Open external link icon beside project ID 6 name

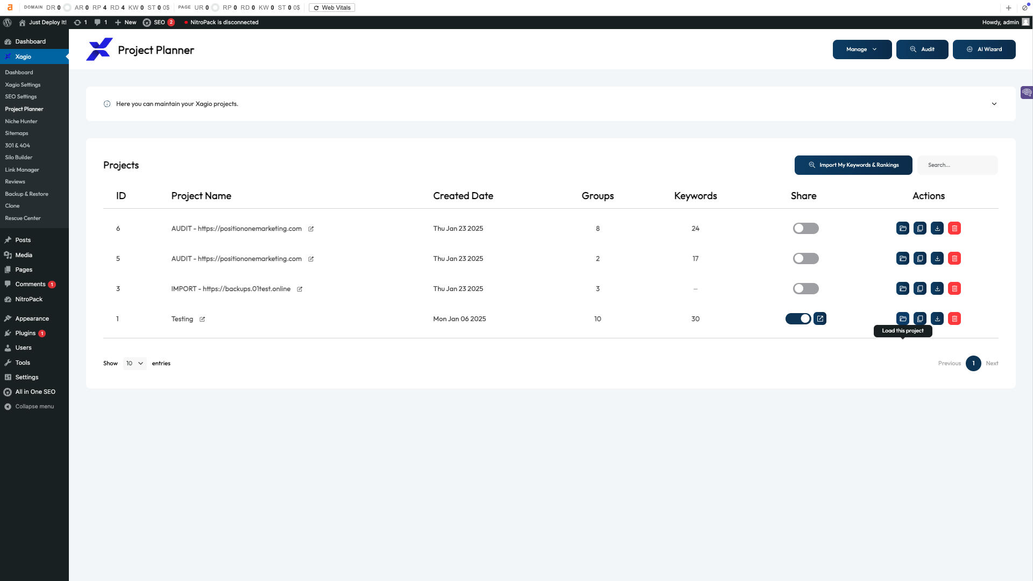tap(311, 229)
